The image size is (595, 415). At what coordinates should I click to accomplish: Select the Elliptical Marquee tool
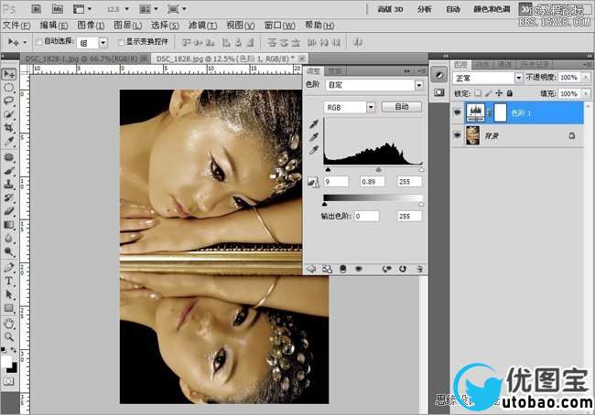pos(8,88)
